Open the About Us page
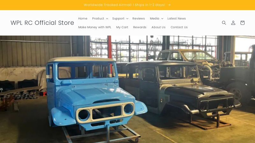Screen dimensions: 255x143 click(x=158, y=27)
